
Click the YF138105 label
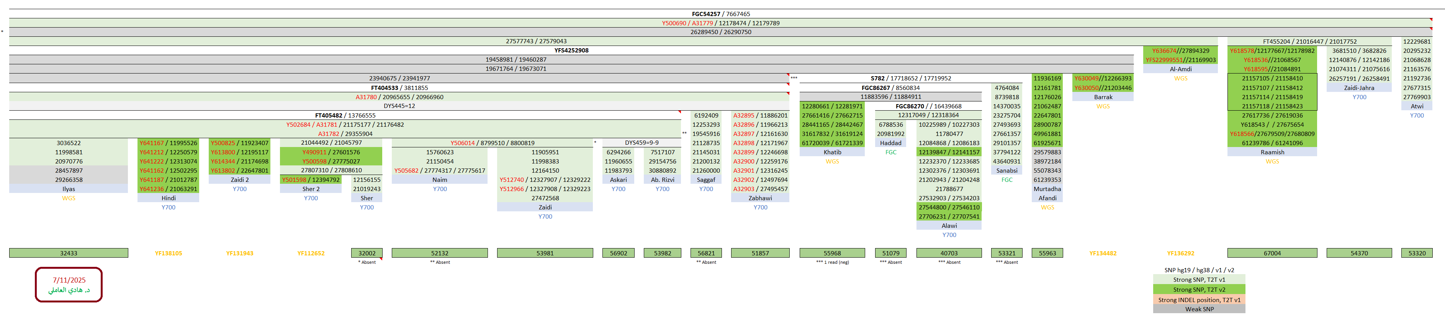tap(168, 253)
